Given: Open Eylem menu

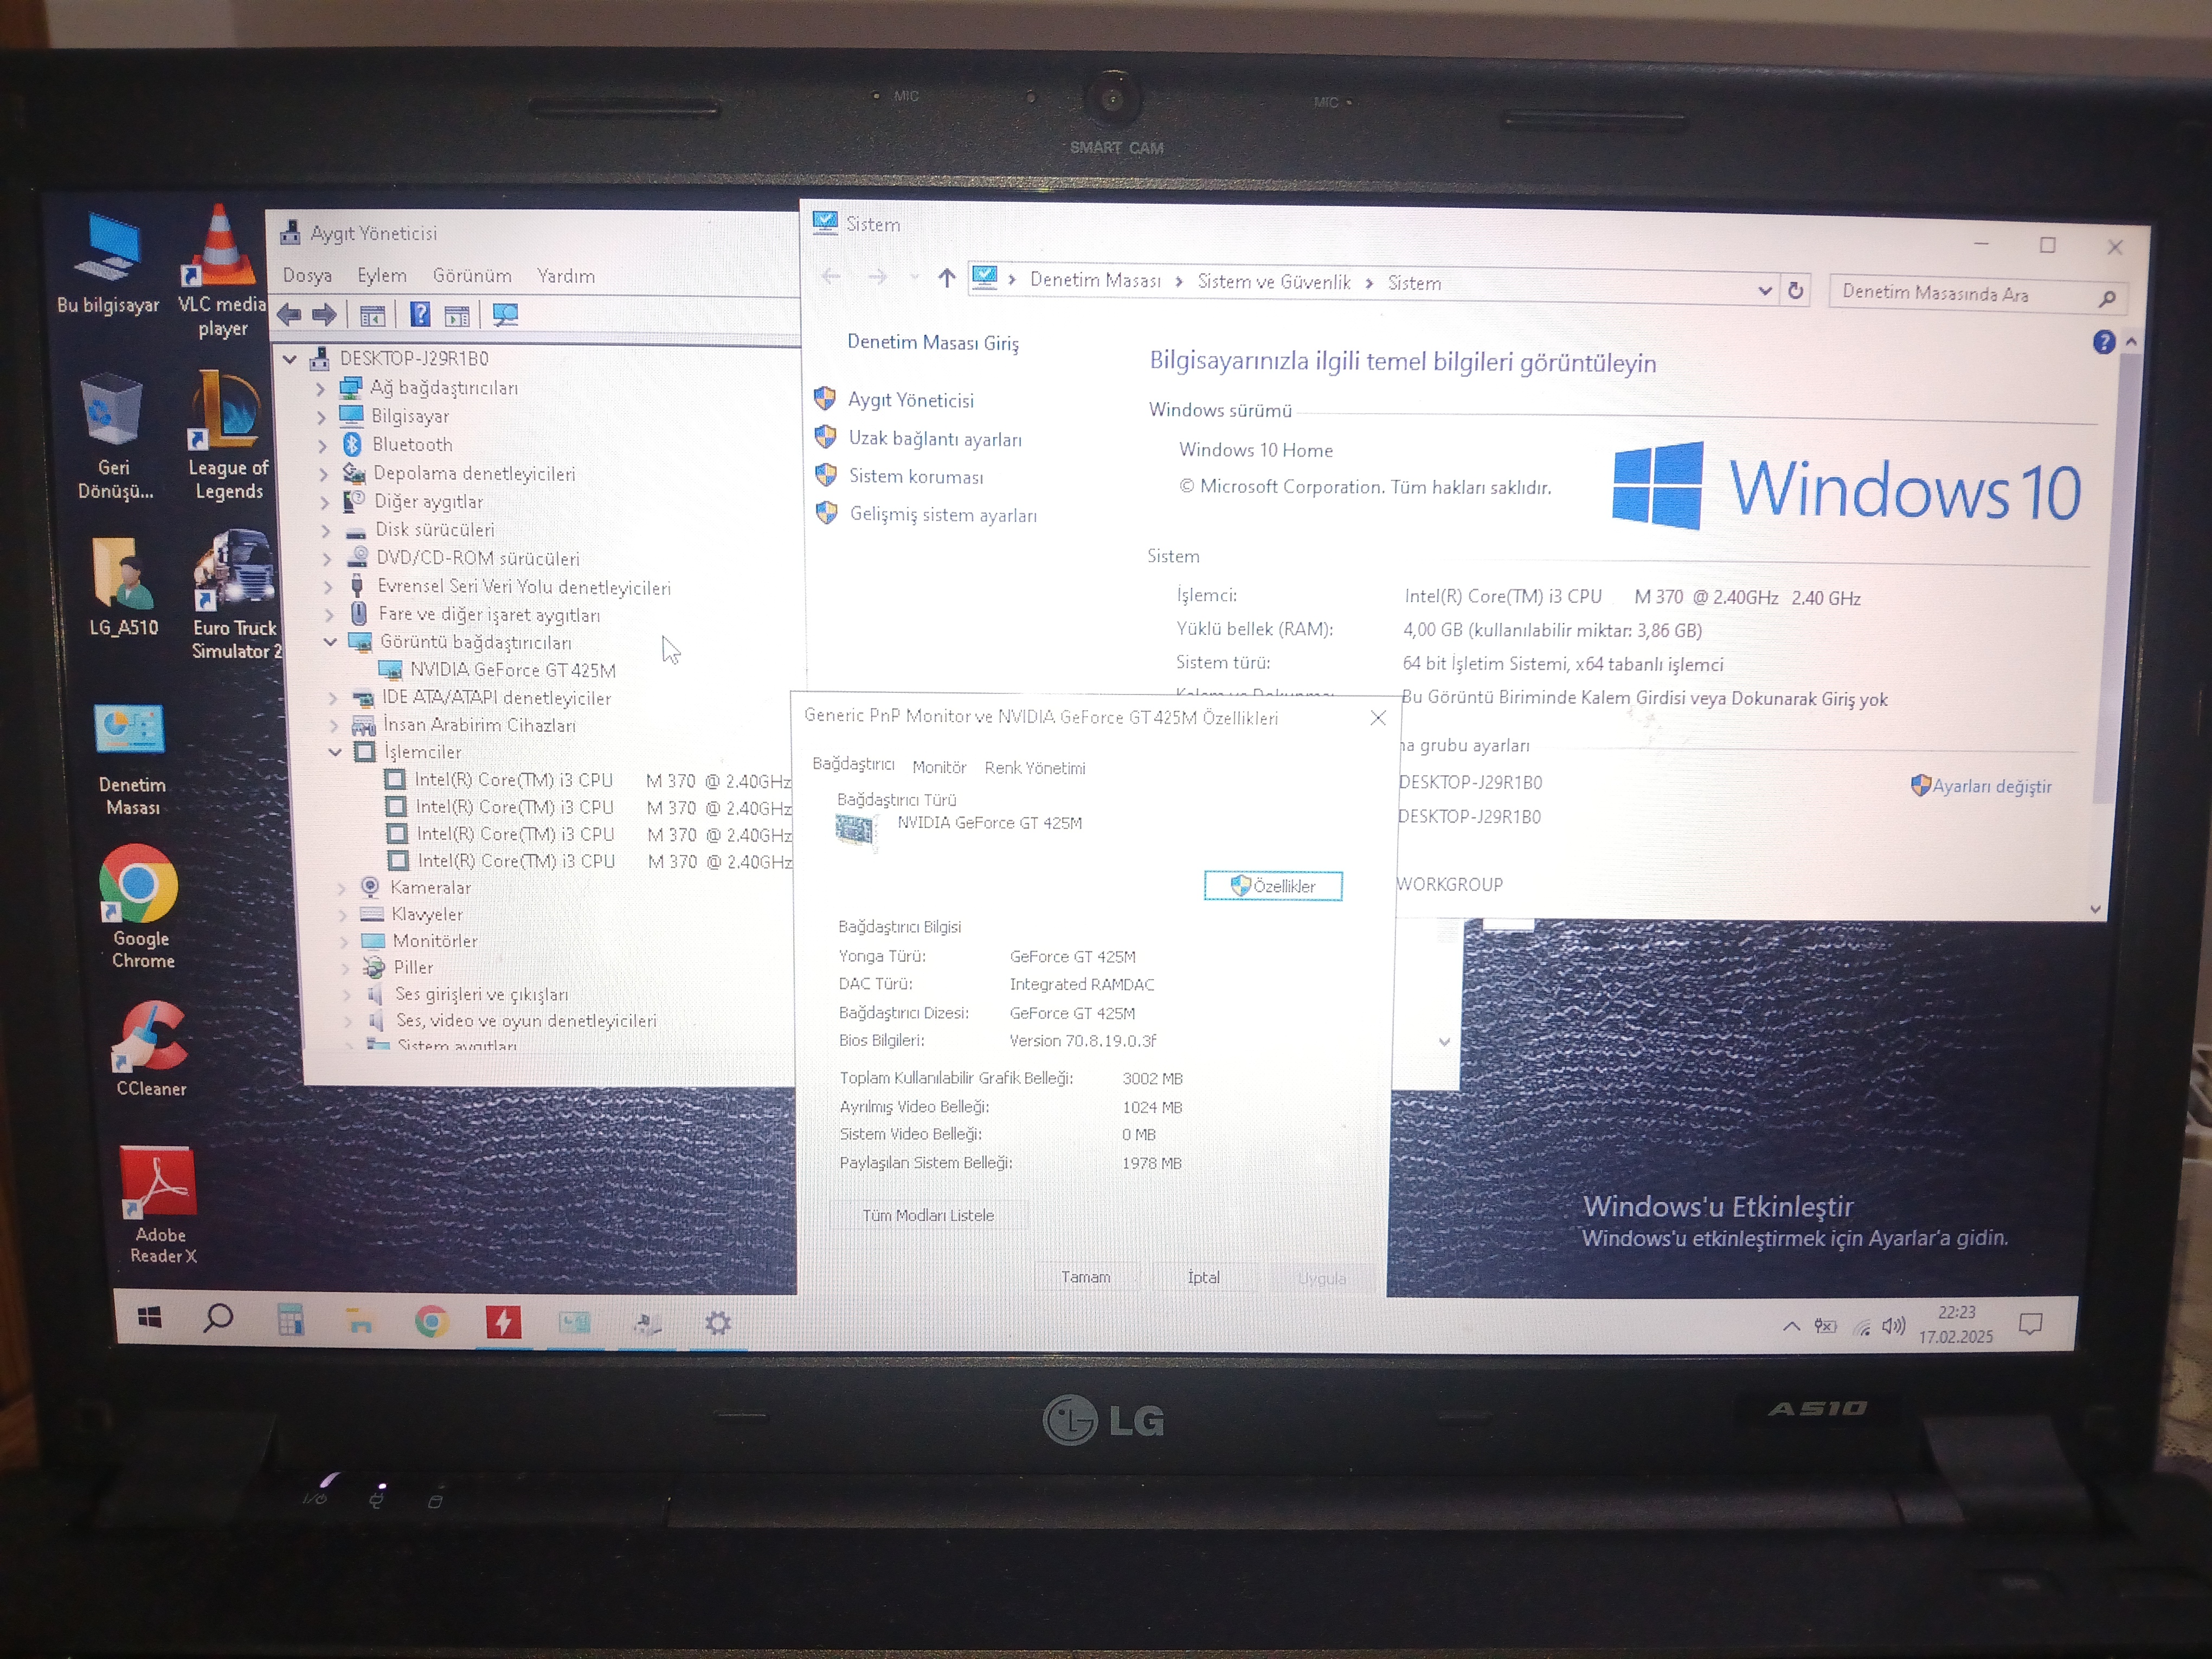Looking at the screenshot, I should point(382,275).
